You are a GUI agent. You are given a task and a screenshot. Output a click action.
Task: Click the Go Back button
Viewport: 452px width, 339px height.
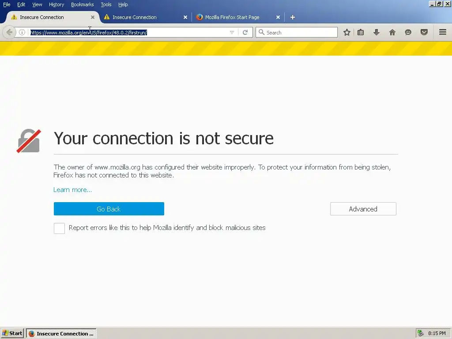[x=109, y=209]
